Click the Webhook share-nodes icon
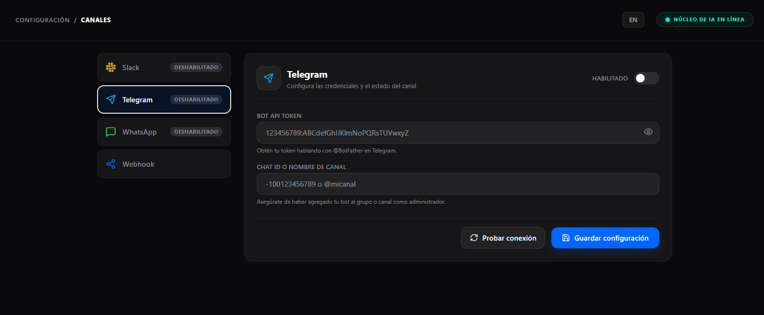This screenshot has height=315, width=764. point(111,164)
